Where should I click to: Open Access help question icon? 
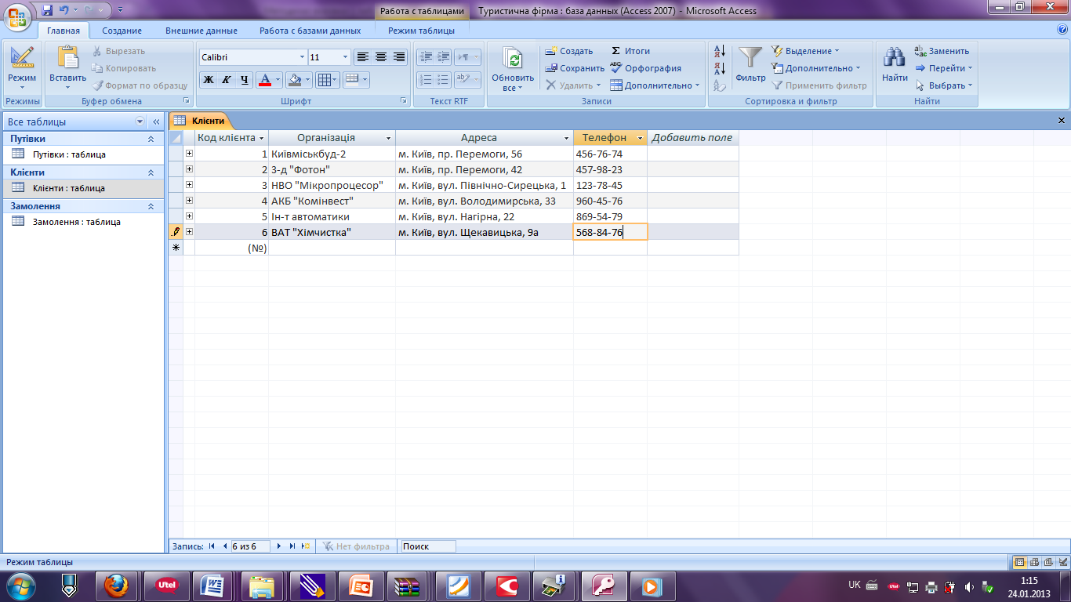pos(1062,29)
